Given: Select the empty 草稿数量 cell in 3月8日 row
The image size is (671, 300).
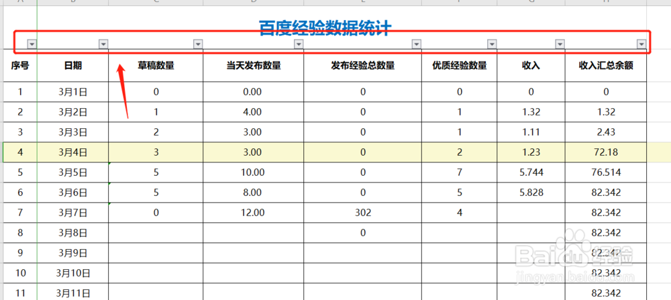Looking at the screenshot, I should (x=156, y=233).
